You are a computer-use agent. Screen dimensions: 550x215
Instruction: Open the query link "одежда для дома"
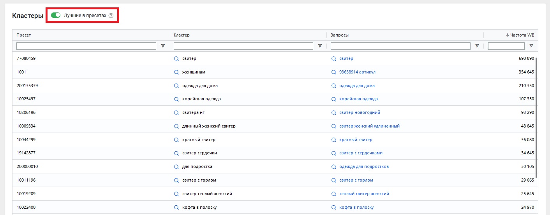pos(357,86)
